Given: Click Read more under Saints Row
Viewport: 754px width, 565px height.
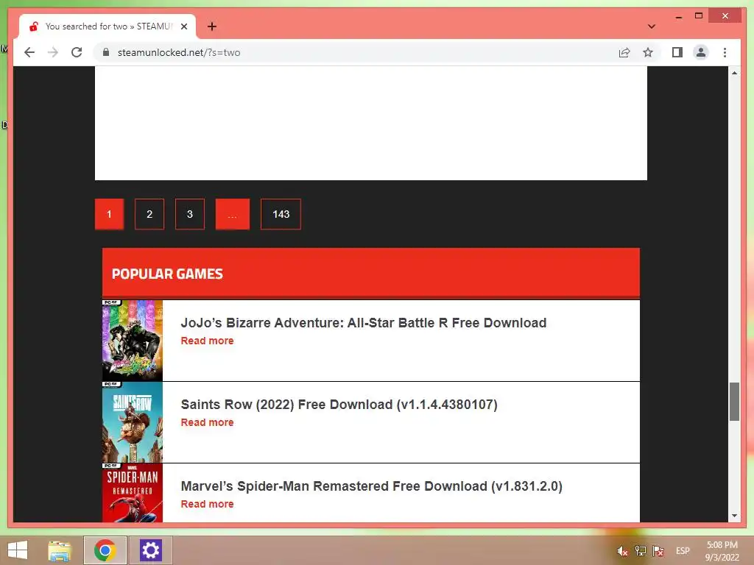Looking at the screenshot, I should coord(207,422).
